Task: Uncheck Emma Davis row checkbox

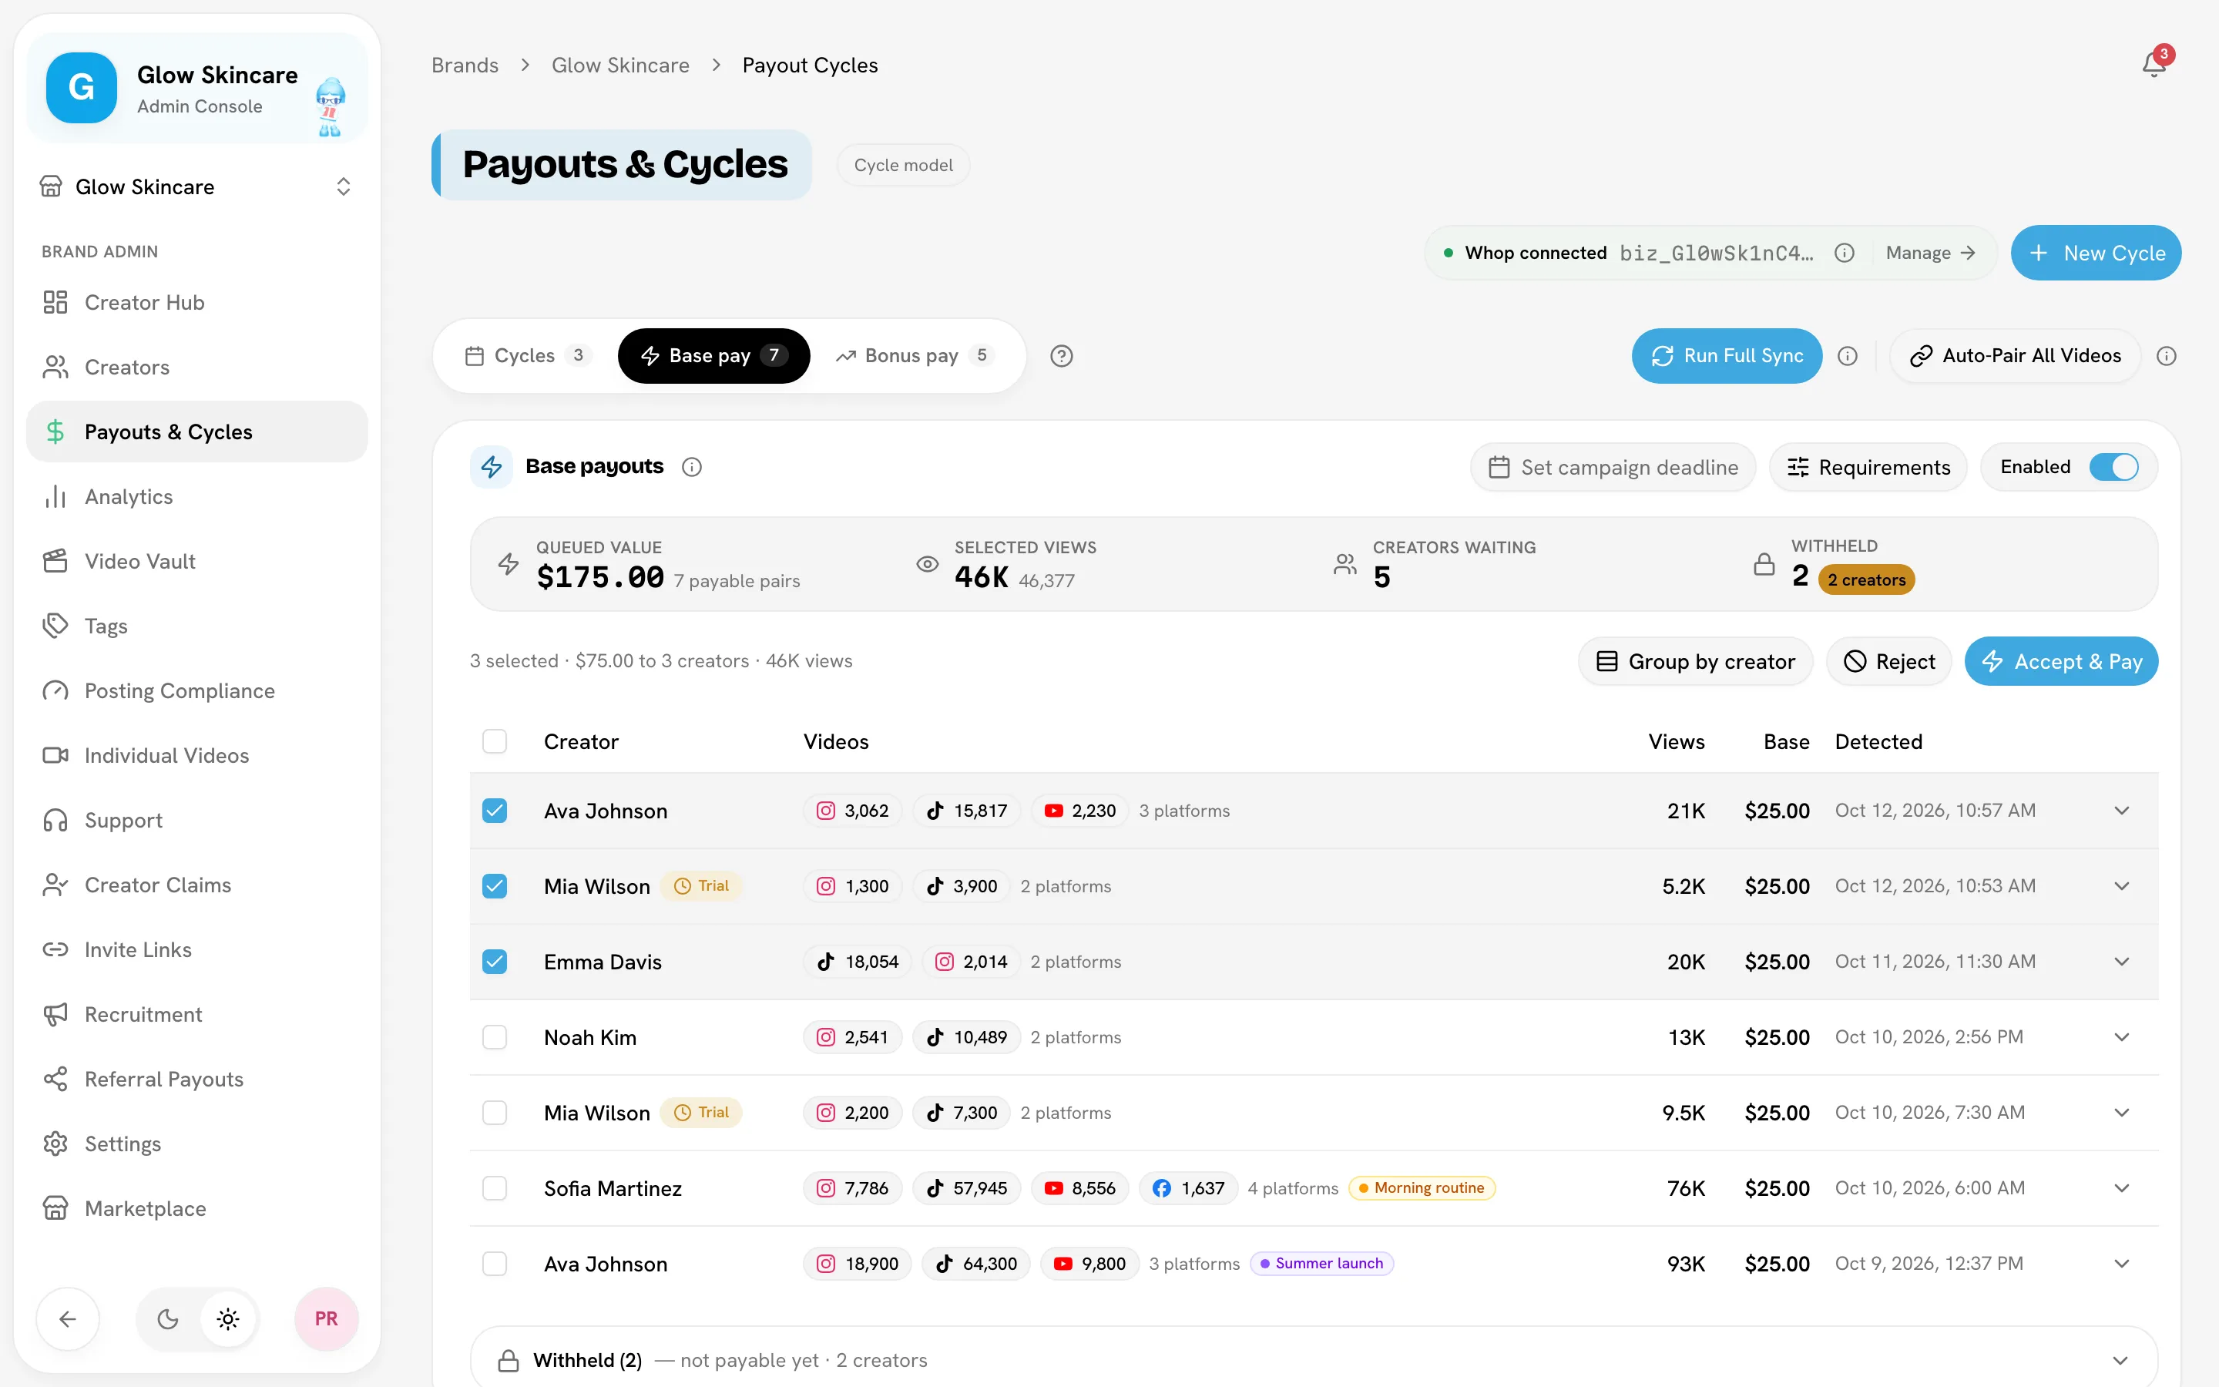Action: pyautogui.click(x=494, y=962)
